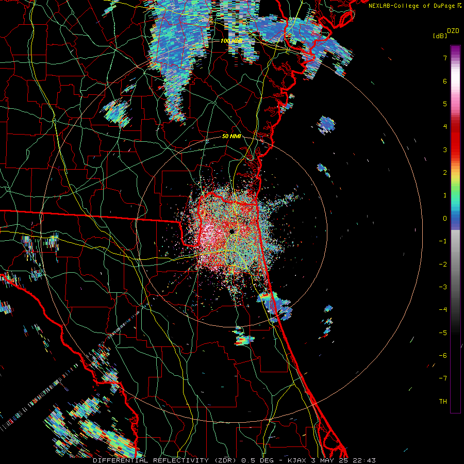Click the -7 value on color scale

pos(443,378)
